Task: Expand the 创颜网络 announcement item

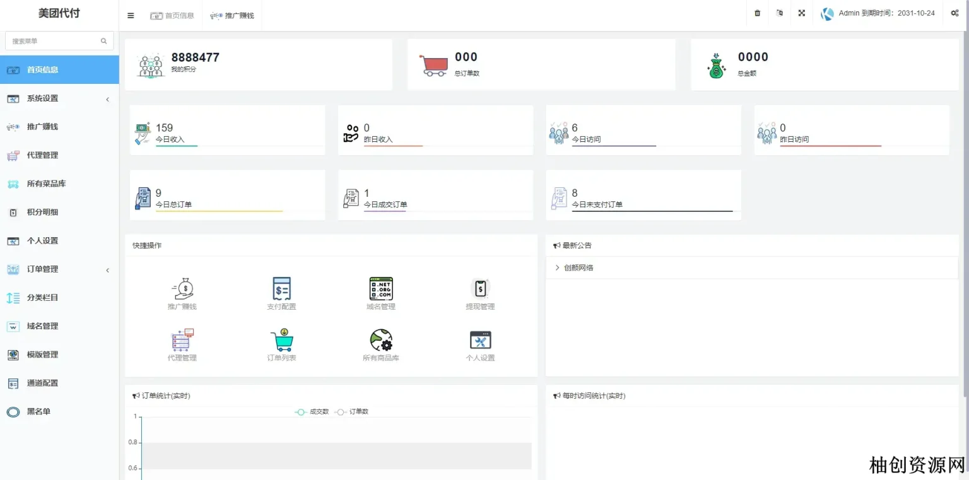Action: 578,267
